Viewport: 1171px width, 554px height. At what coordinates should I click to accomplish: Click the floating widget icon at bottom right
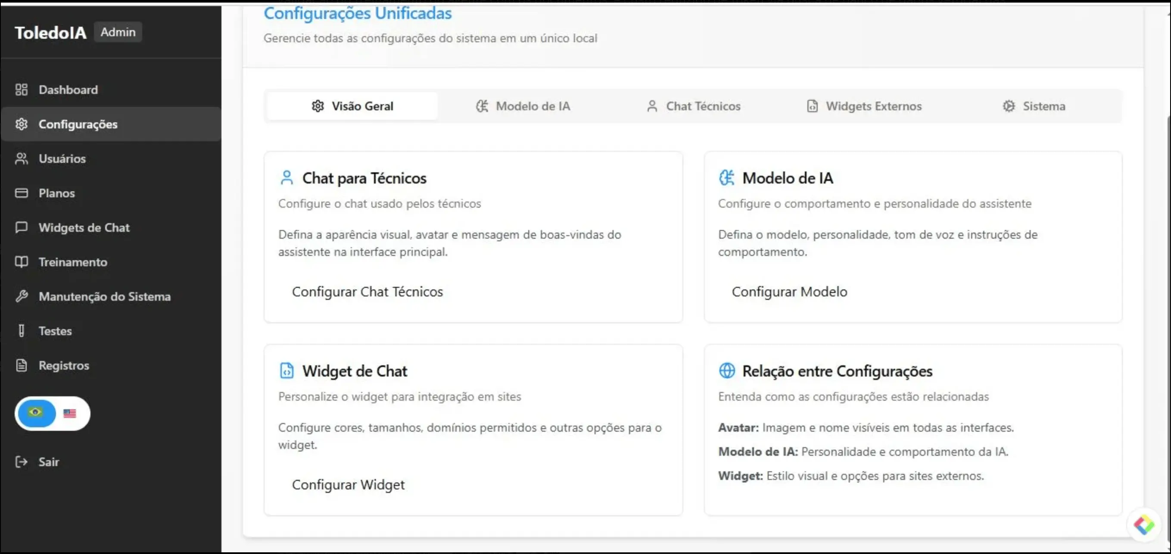tap(1145, 525)
